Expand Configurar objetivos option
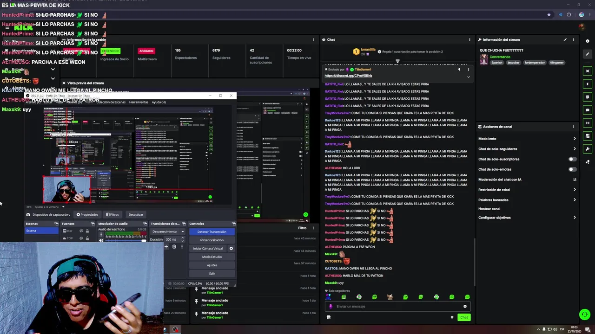The width and height of the screenshot is (595, 334). (527, 218)
